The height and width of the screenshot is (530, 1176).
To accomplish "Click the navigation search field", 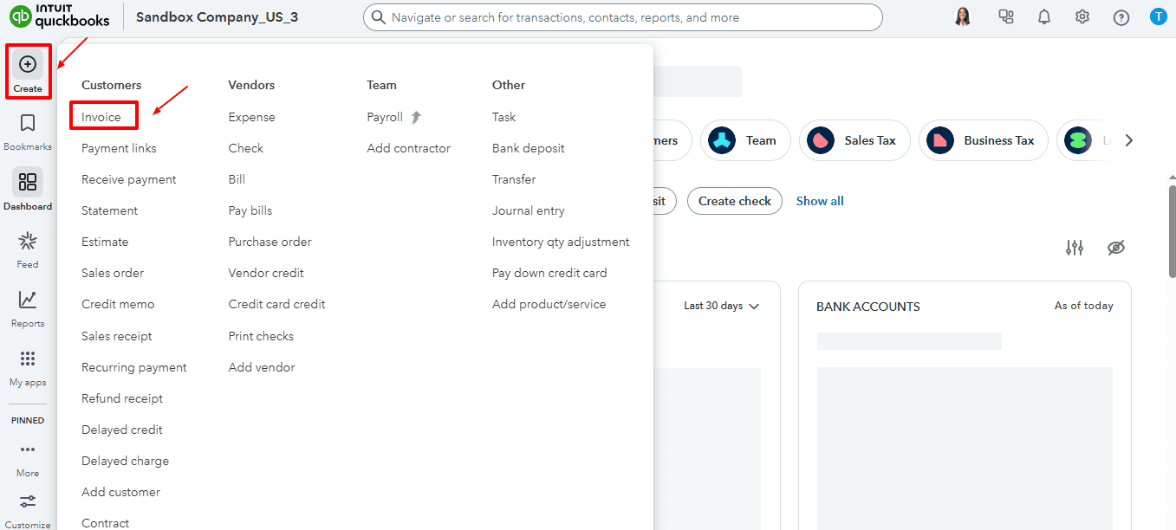I will tap(624, 16).
